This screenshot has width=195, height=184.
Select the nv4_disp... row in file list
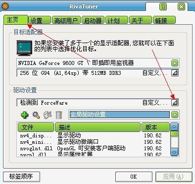tap(93, 135)
